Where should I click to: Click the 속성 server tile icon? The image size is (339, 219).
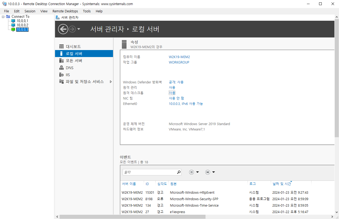(124, 44)
